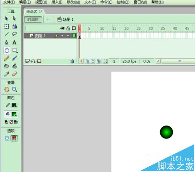Click padlock icon to lock all layers
The height and width of the screenshot is (172, 195).
[x=68, y=28]
